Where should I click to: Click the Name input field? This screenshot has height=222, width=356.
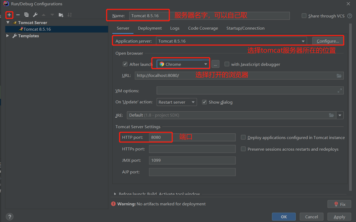pos(209,16)
